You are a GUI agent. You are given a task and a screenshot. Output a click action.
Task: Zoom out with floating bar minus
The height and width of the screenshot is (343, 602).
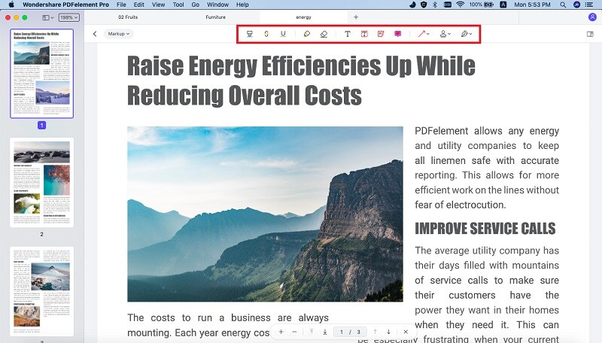click(294, 332)
